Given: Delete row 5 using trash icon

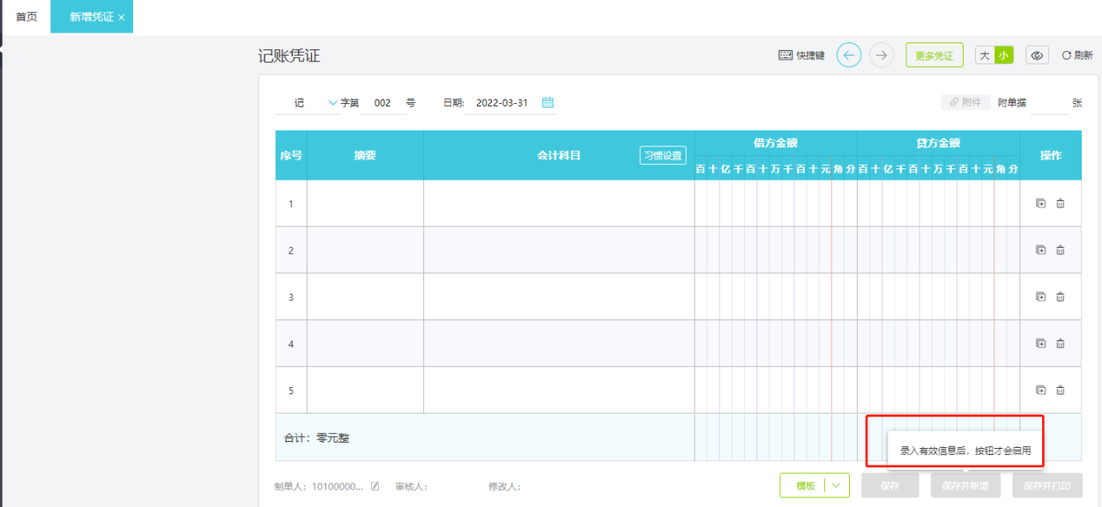Looking at the screenshot, I should click(x=1061, y=391).
